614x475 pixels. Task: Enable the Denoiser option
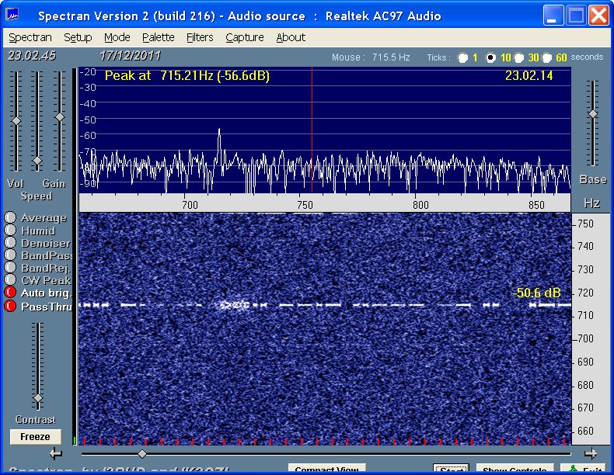pyautogui.click(x=10, y=242)
